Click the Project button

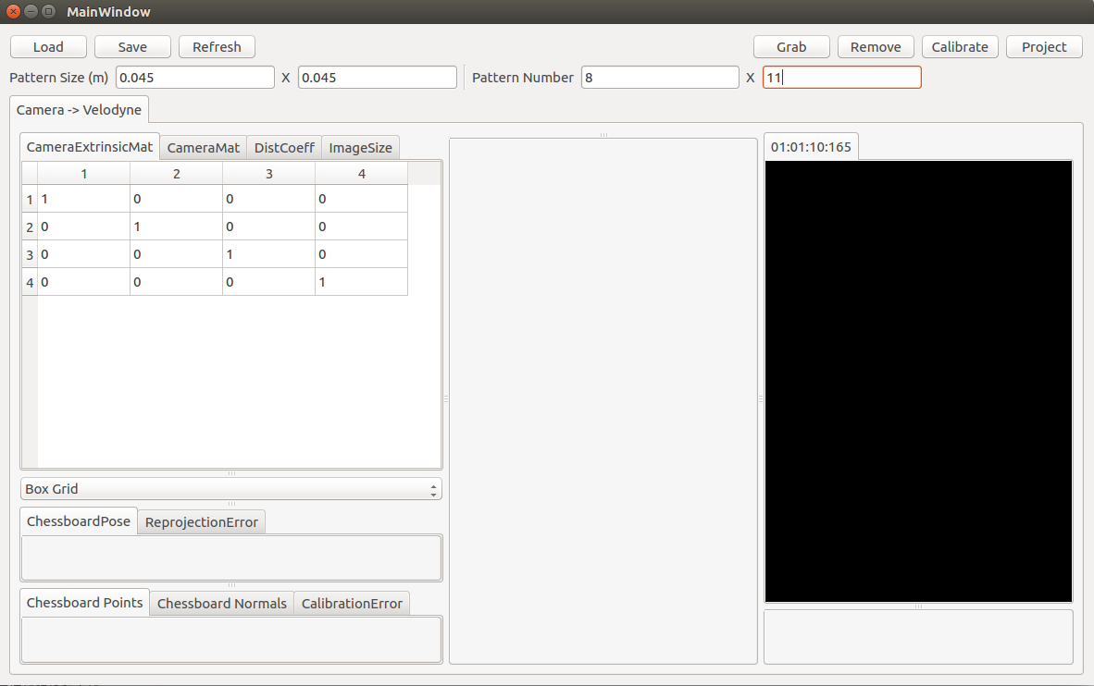tap(1043, 46)
